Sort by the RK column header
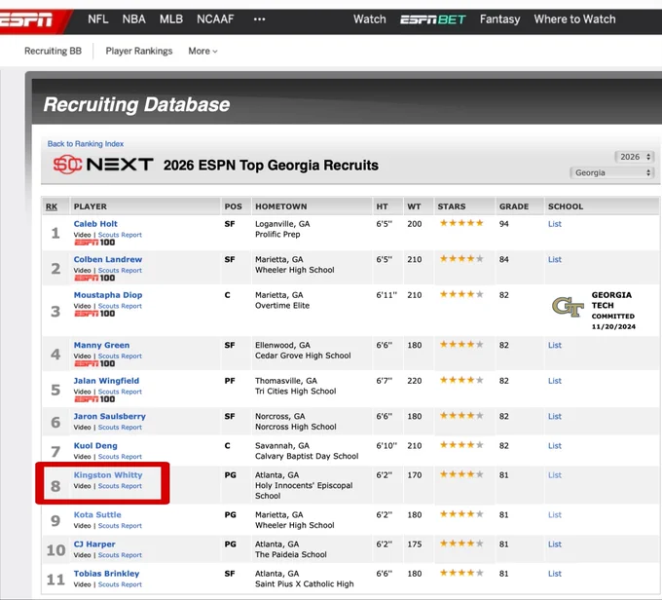This screenshot has width=662, height=600. (x=52, y=206)
